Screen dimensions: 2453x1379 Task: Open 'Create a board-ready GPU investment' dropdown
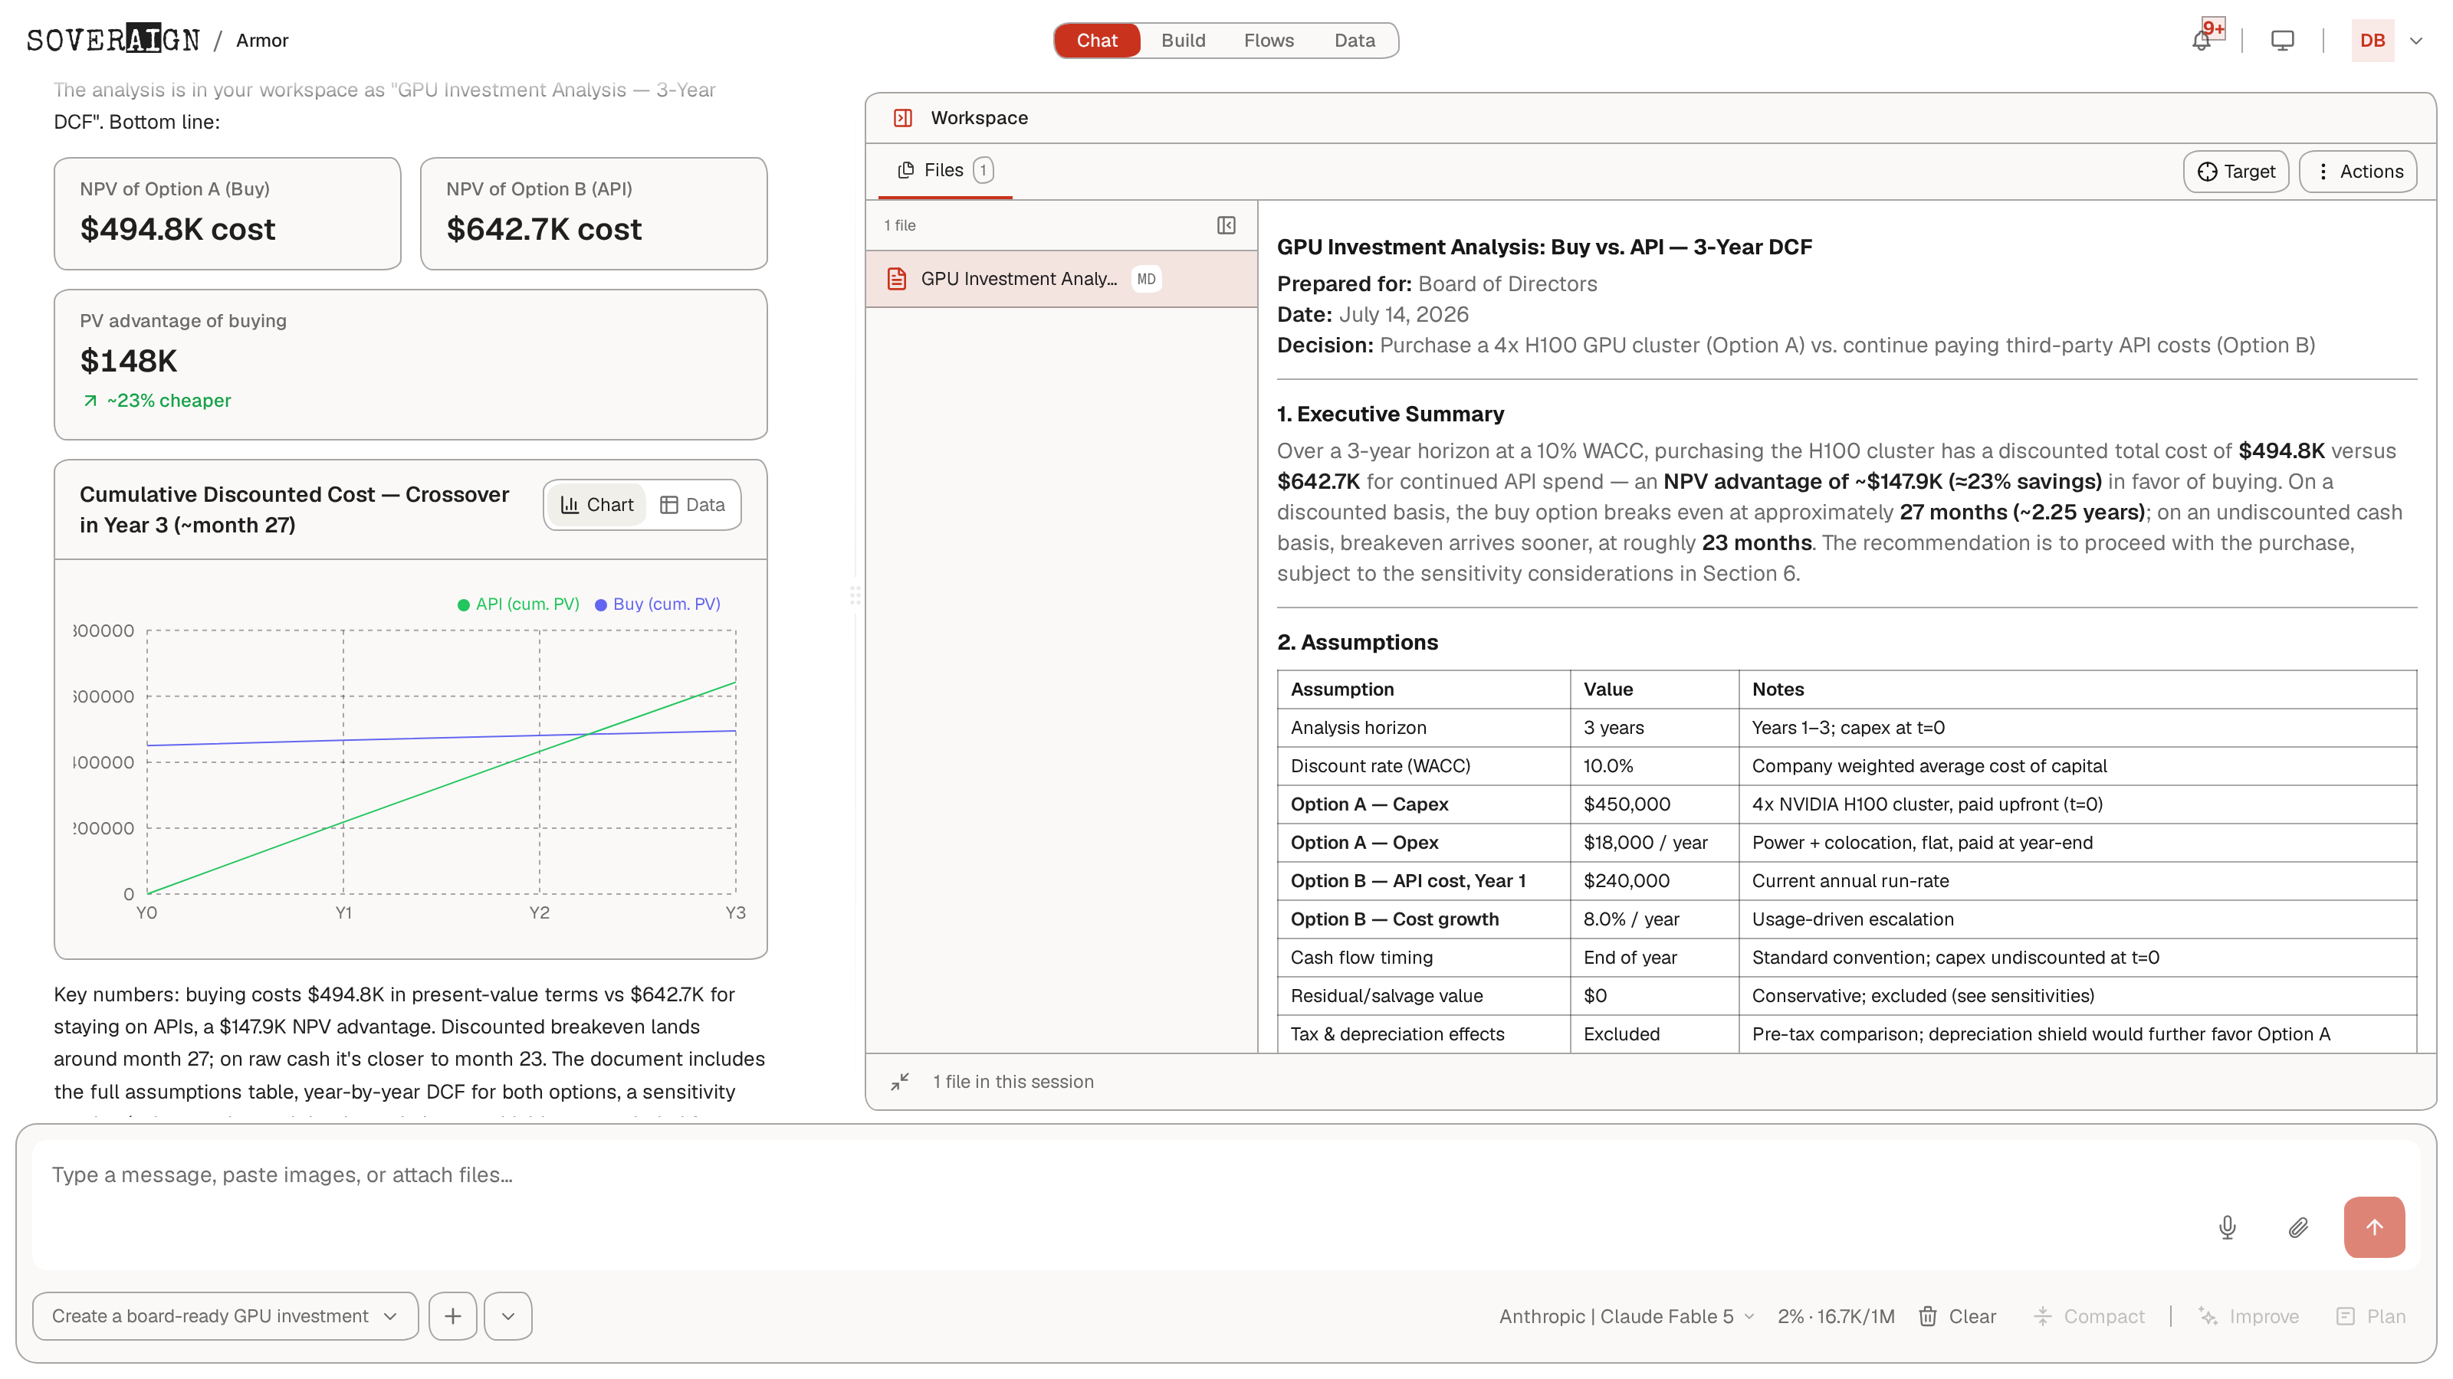[x=225, y=1316]
